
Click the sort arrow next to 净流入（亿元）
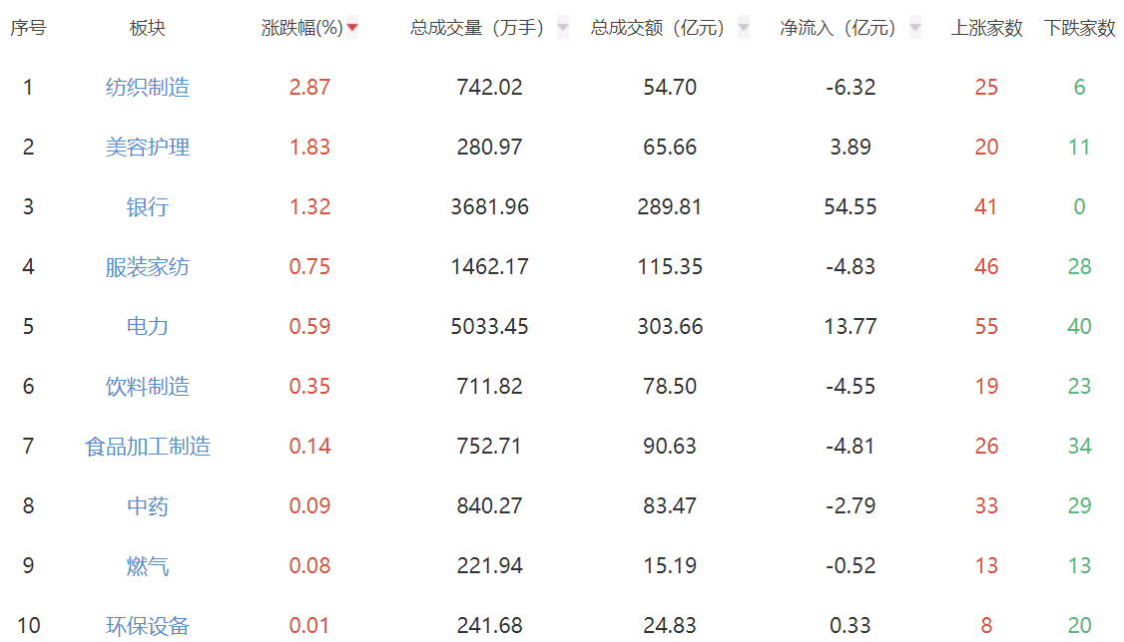coord(915,28)
